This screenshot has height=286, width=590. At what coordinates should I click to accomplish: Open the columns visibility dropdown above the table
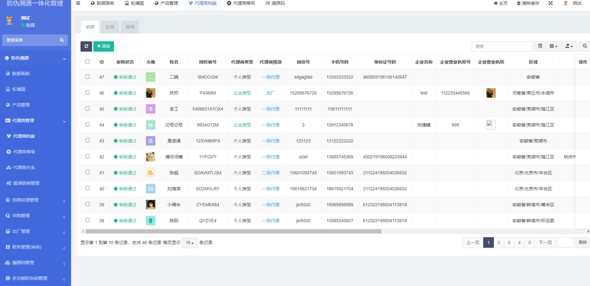[553, 46]
